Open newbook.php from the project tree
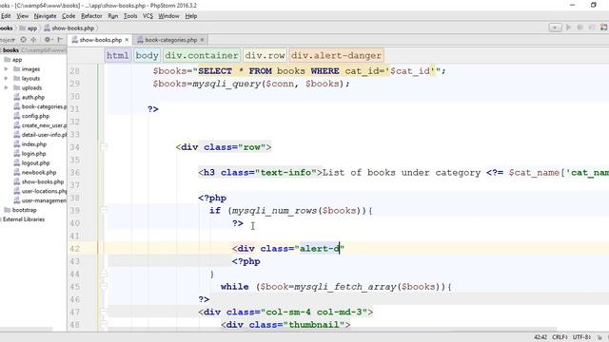 pos(35,172)
